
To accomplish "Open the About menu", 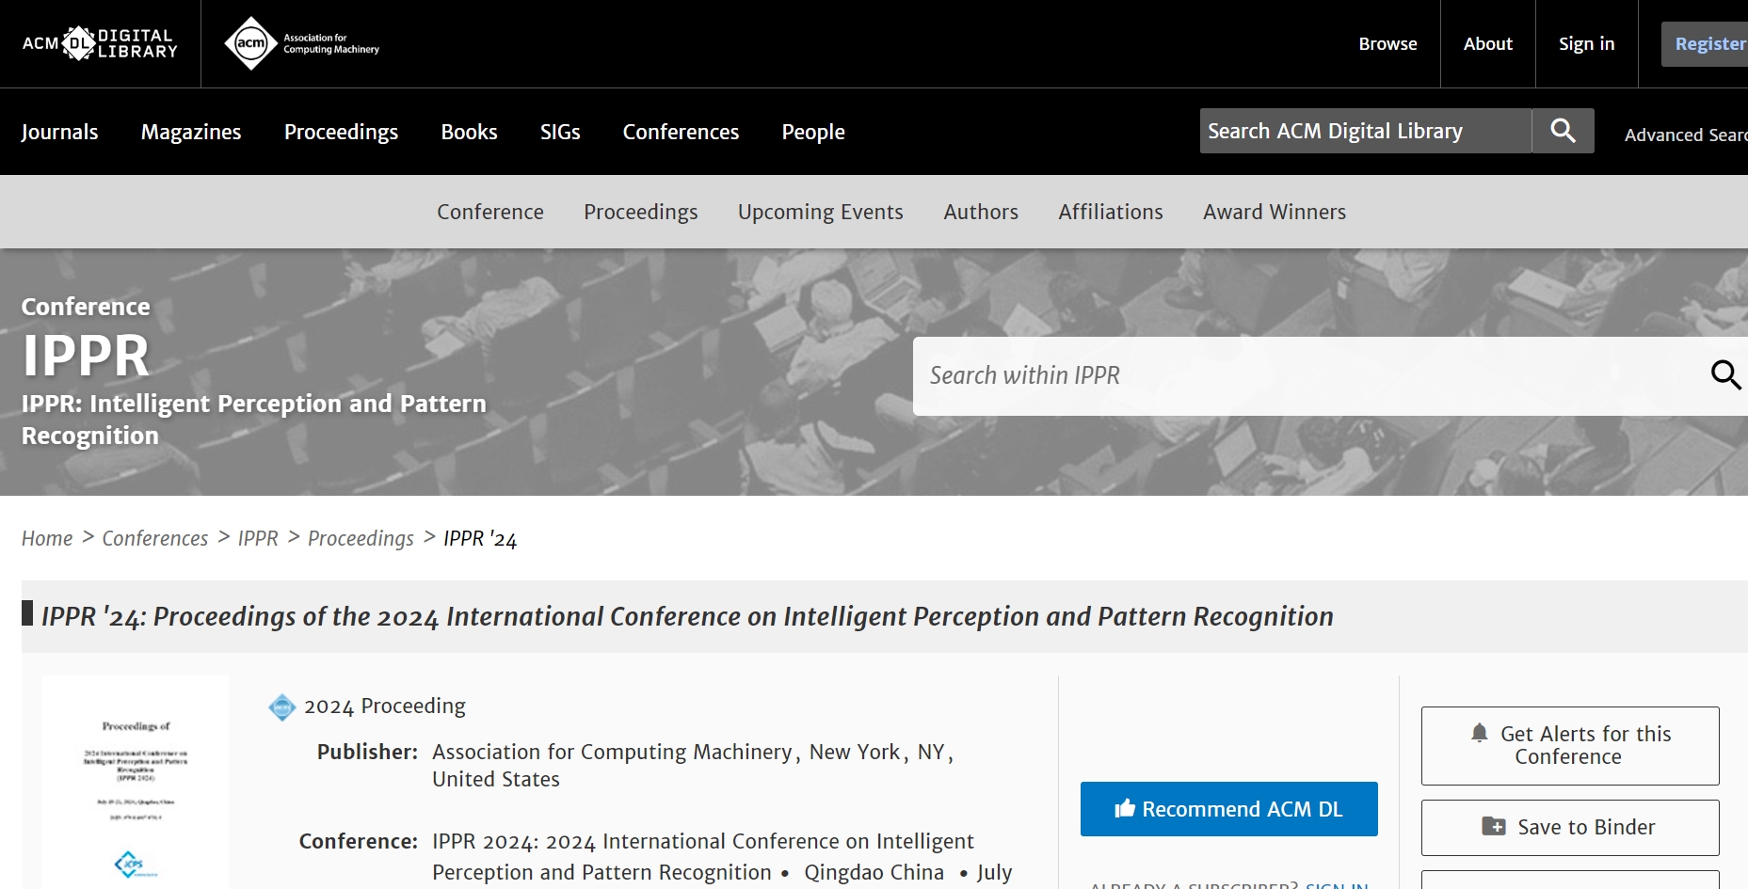I will 1487,43.
